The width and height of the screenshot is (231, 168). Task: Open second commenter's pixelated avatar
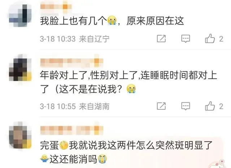(x=20, y=70)
